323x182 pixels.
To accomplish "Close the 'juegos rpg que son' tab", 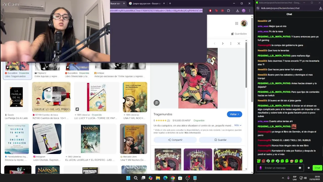I will pos(164,4).
